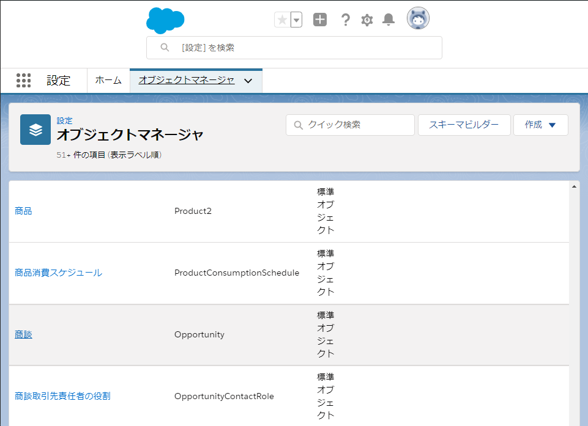Open 商談 object link
This screenshot has width=588, height=426.
(23, 334)
